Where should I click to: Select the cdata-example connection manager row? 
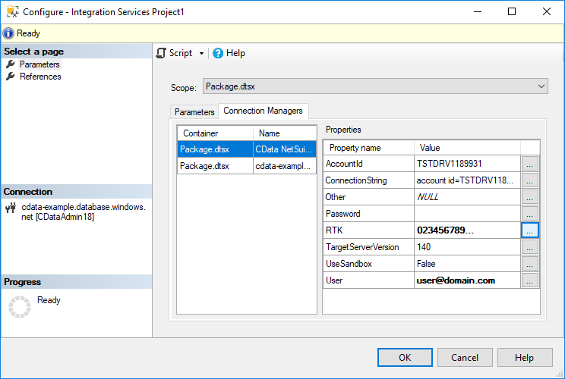pyautogui.click(x=247, y=166)
